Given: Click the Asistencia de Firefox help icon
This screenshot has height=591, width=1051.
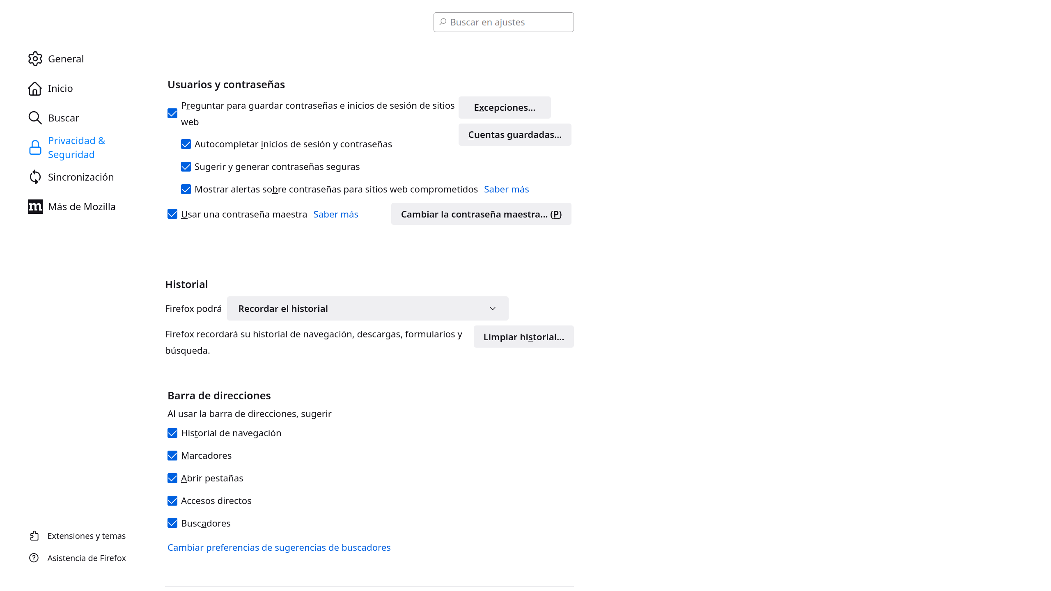Looking at the screenshot, I should (34, 558).
